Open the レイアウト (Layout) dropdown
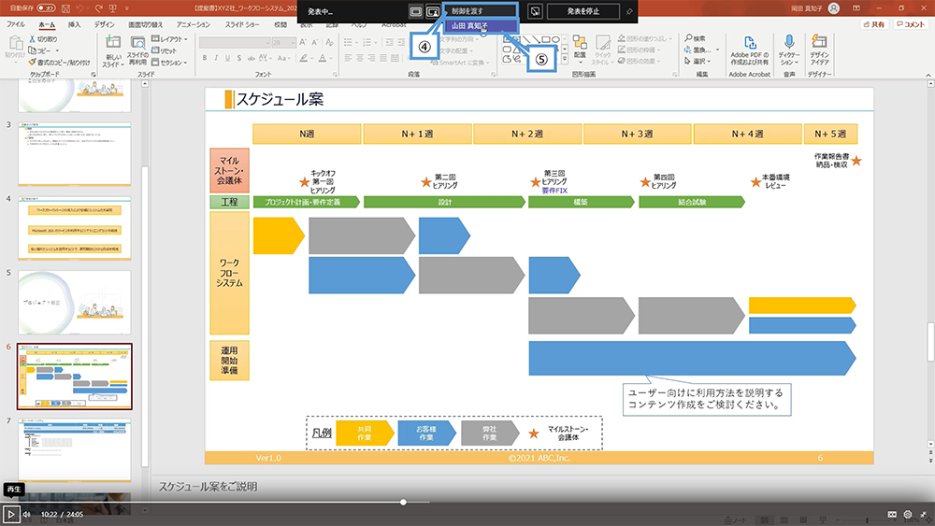The width and height of the screenshot is (935, 526). coord(169,38)
